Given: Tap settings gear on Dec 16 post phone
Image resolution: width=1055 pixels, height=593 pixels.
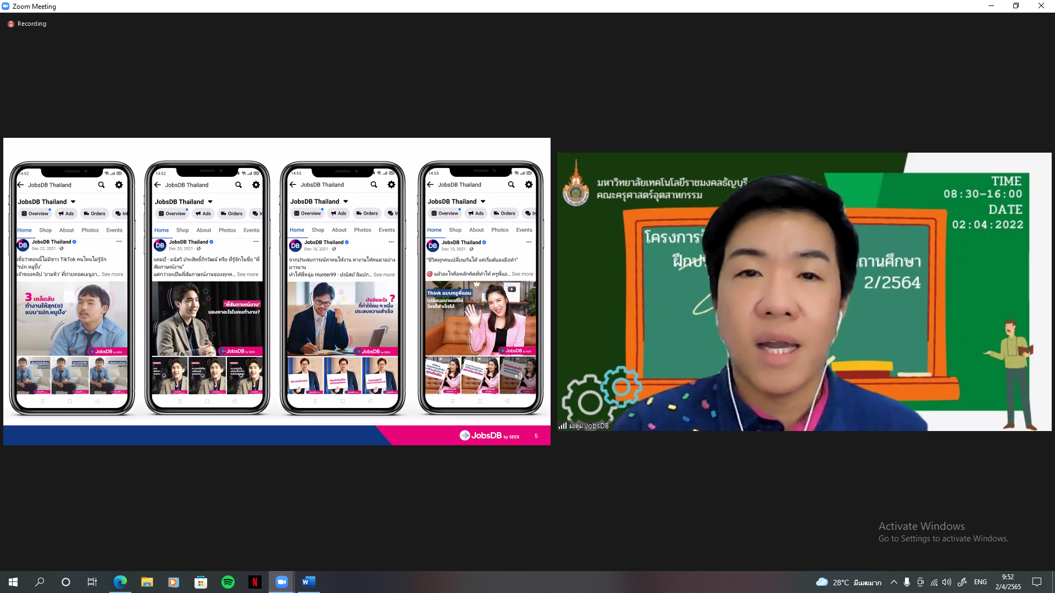Looking at the screenshot, I should point(391,184).
